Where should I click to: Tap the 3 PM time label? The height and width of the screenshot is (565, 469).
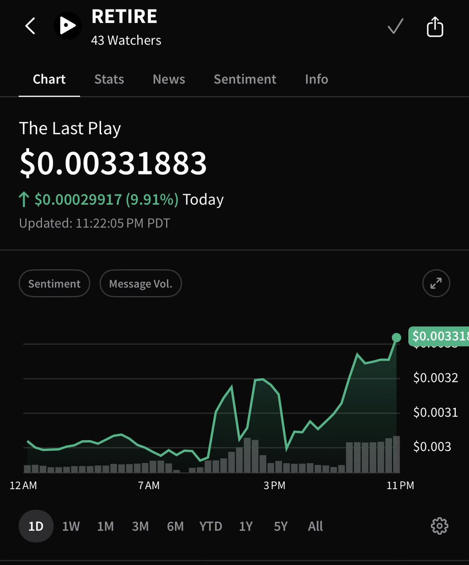274,485
